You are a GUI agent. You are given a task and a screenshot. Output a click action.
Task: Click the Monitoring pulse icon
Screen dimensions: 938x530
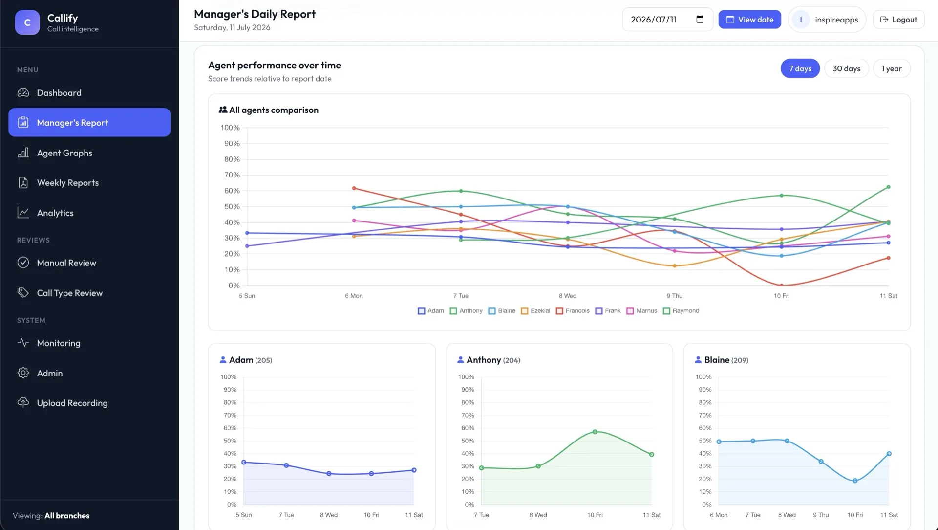point(23,343)
